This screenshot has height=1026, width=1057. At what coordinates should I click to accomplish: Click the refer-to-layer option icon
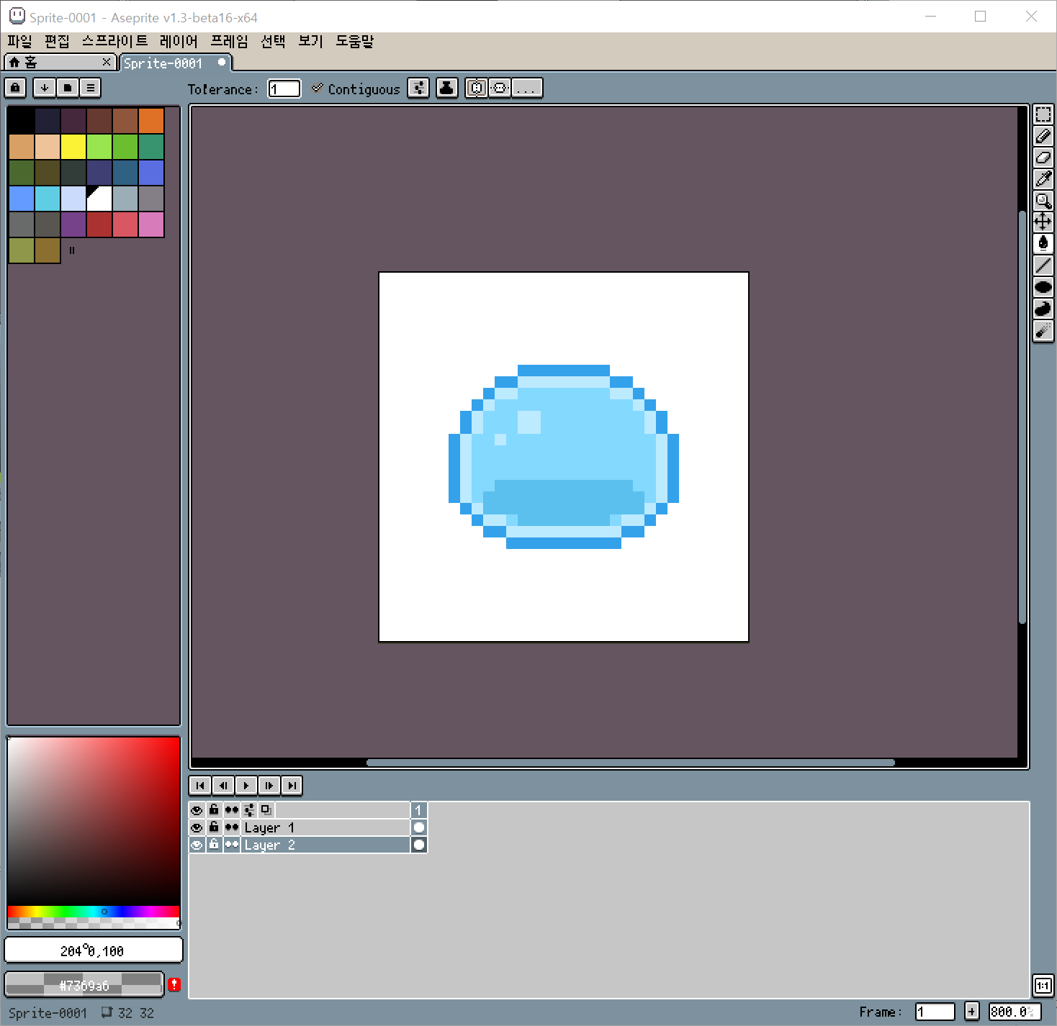point(477,88)
